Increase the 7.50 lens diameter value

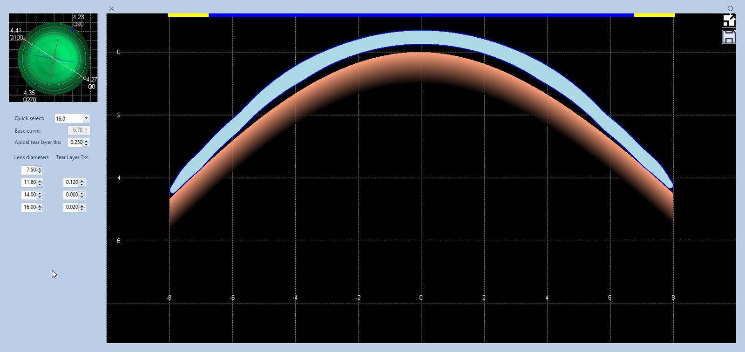(40, 168)
